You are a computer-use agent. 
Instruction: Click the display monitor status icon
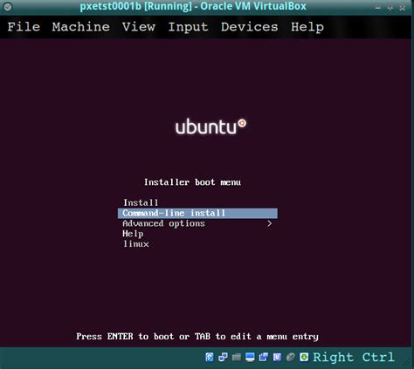pos(250,357)
